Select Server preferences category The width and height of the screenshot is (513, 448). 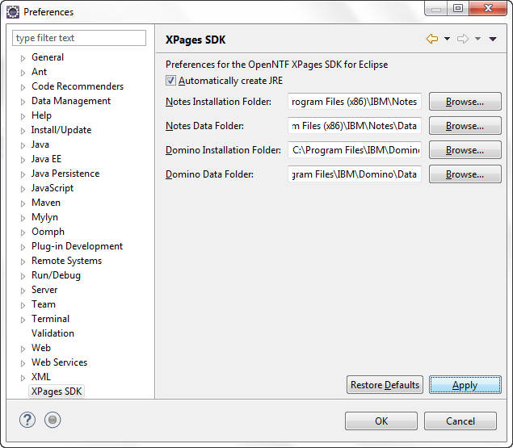pos(44,290)
